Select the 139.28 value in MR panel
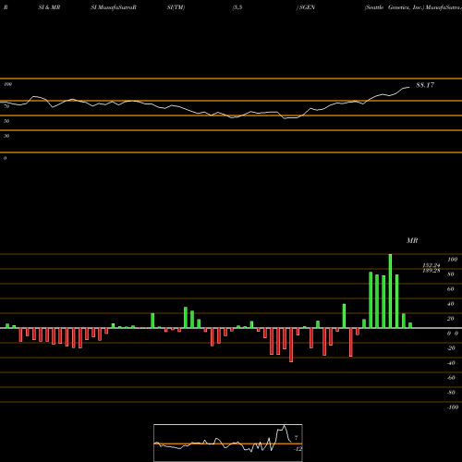This screenshot has height=462, width=462. click(x=432, y=271)
